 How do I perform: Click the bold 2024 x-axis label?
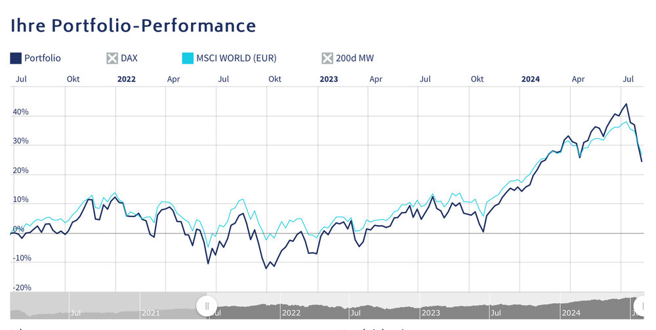click(x=530, y=79)
